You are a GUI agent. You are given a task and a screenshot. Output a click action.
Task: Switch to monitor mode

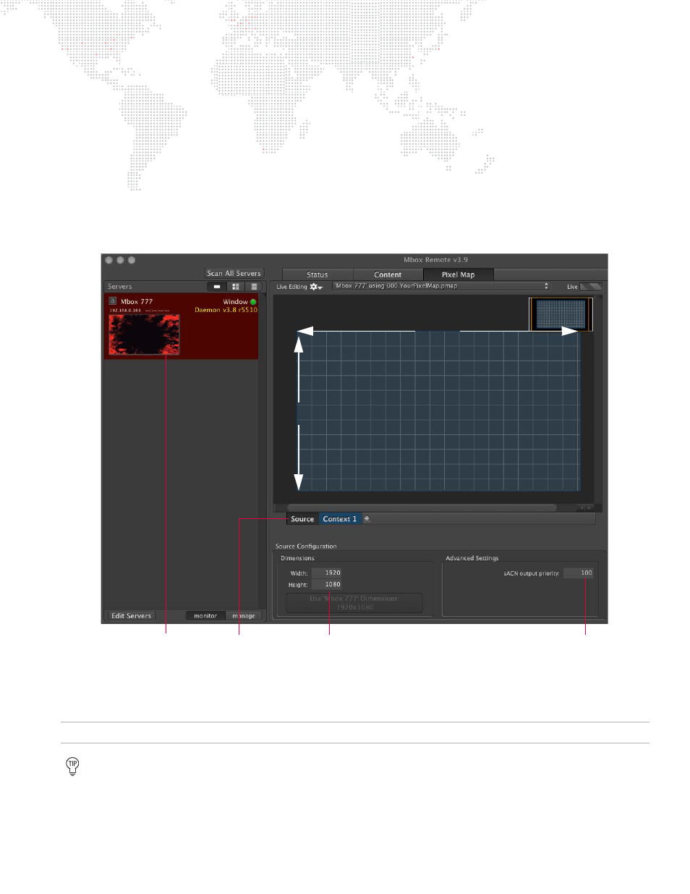tap(205, 616)
